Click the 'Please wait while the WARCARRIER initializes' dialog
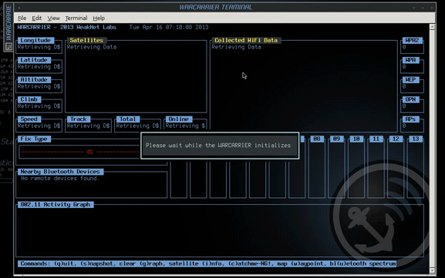 (x=220, y=146)
